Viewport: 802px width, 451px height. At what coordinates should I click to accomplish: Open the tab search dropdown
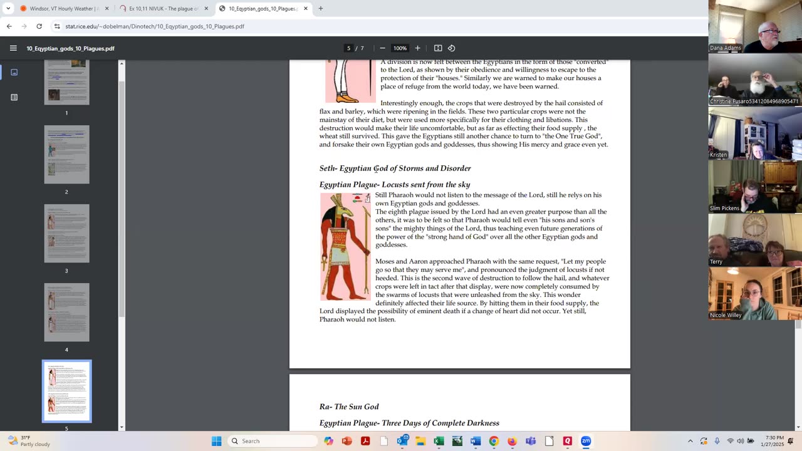pos(8,9)
